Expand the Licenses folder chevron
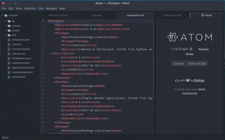225x140 pixels. 5,26
